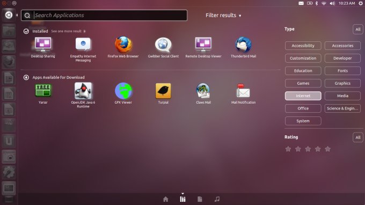Open the Music lens at bottom
This screenshot has width=365, height=205.
tap(217, 199)
